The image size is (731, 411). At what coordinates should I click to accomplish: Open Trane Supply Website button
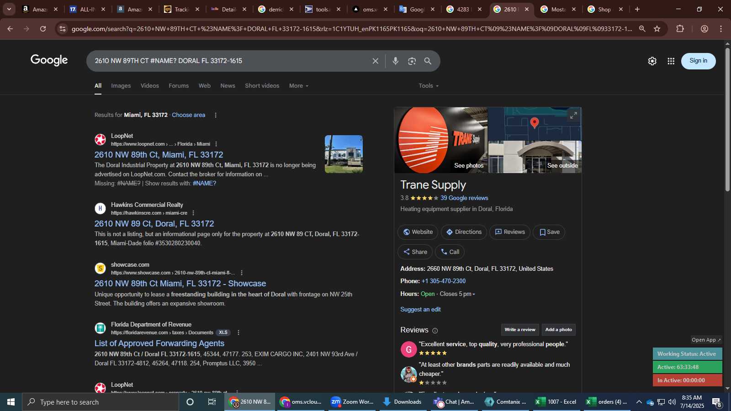(x=418, y=232)
